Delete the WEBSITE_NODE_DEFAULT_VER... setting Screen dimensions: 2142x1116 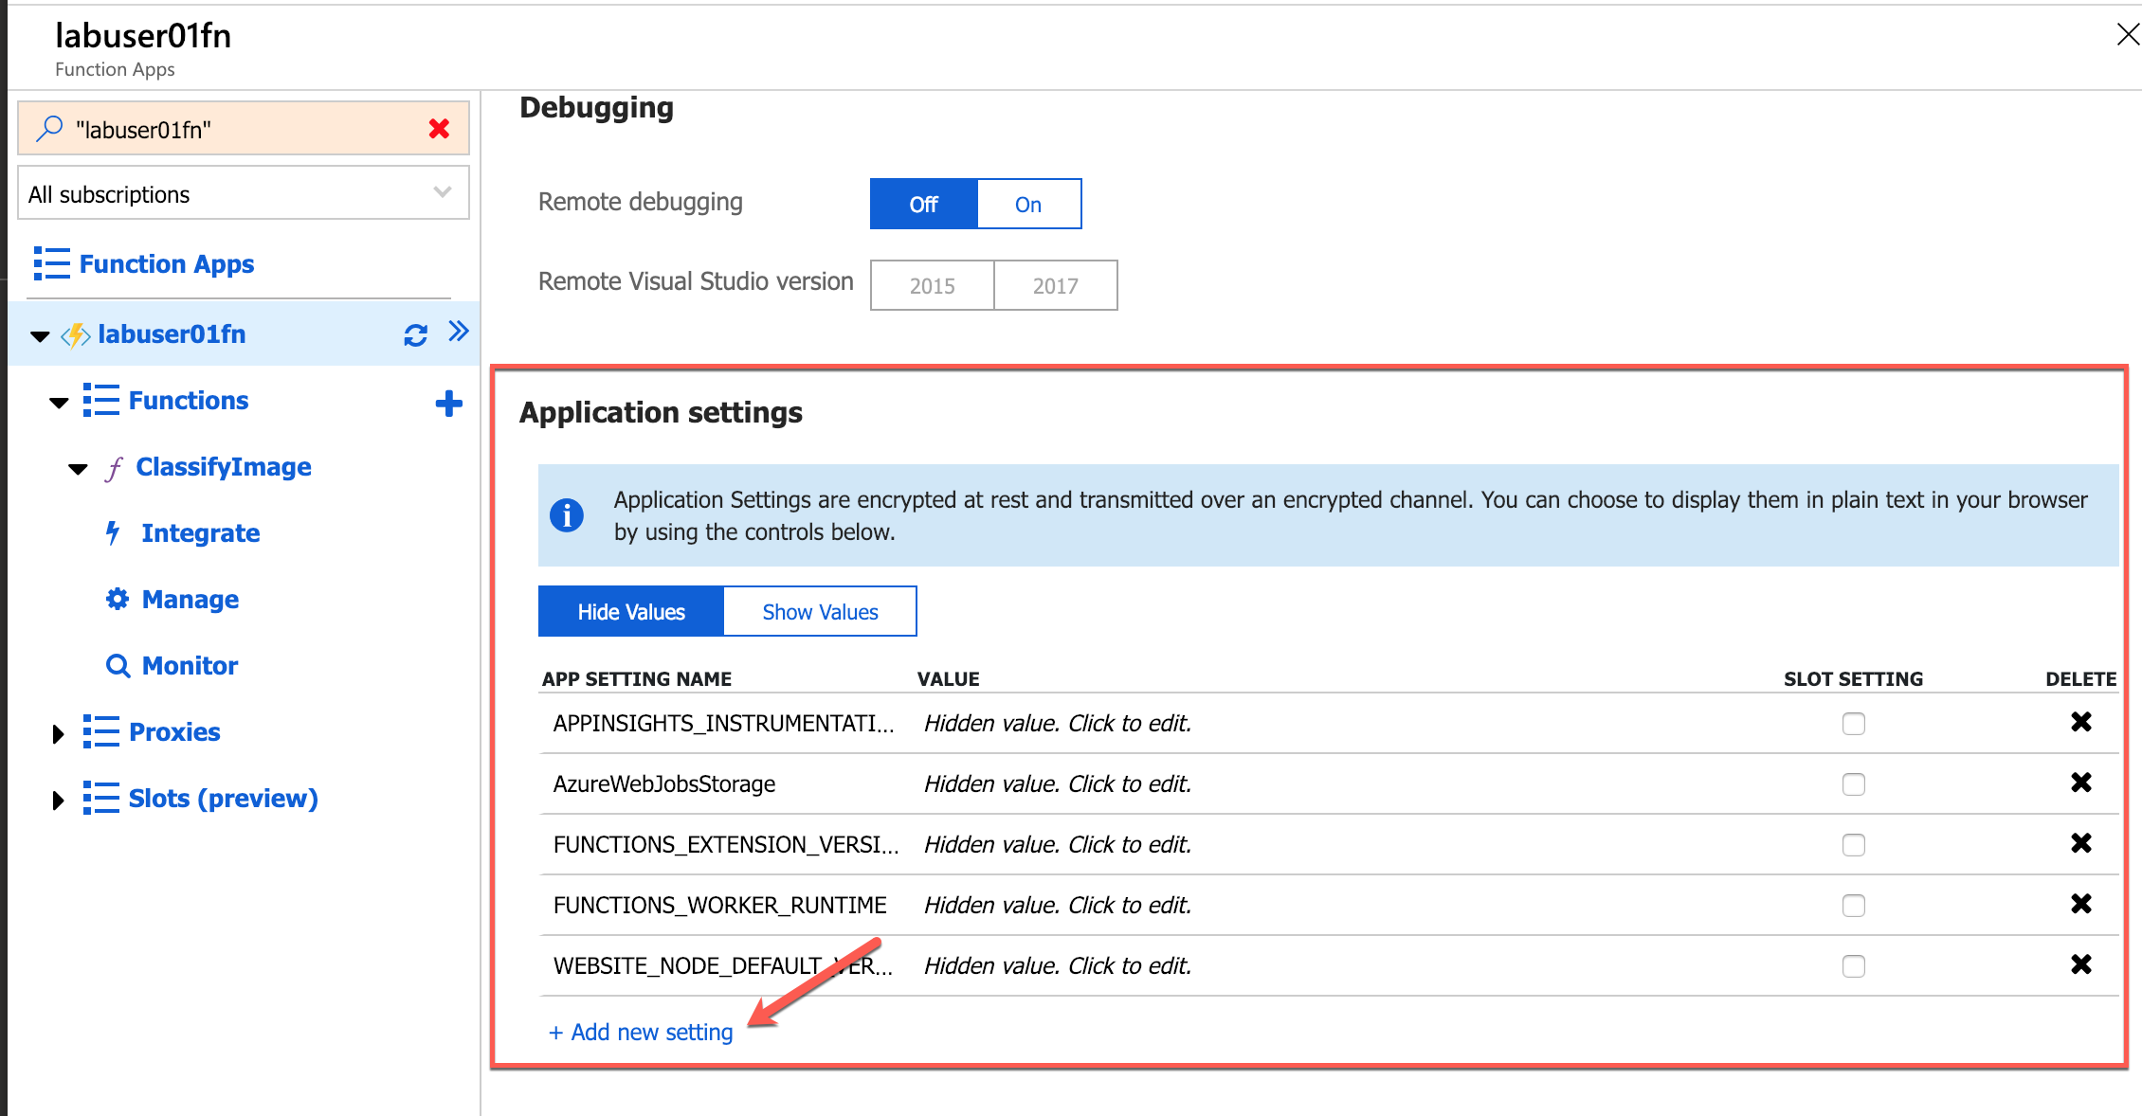pos(2081,964)
